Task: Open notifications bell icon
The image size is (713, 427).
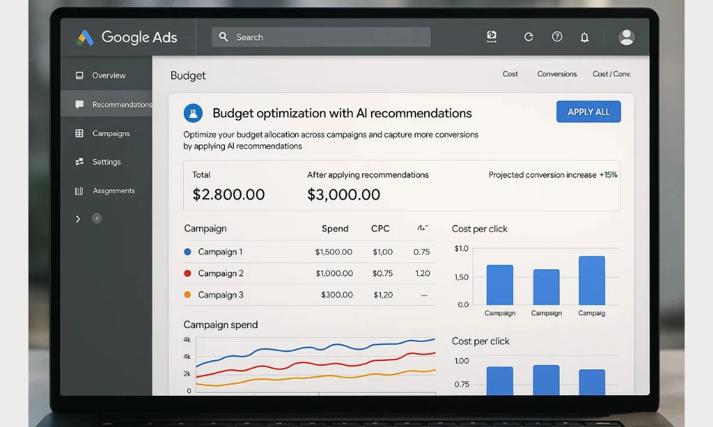Action: pos(585,38)
